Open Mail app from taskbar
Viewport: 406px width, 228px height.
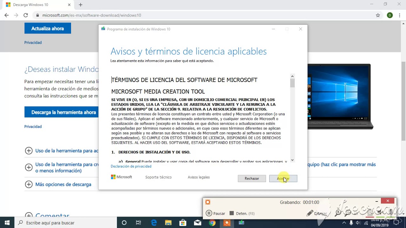pos(198,223)
